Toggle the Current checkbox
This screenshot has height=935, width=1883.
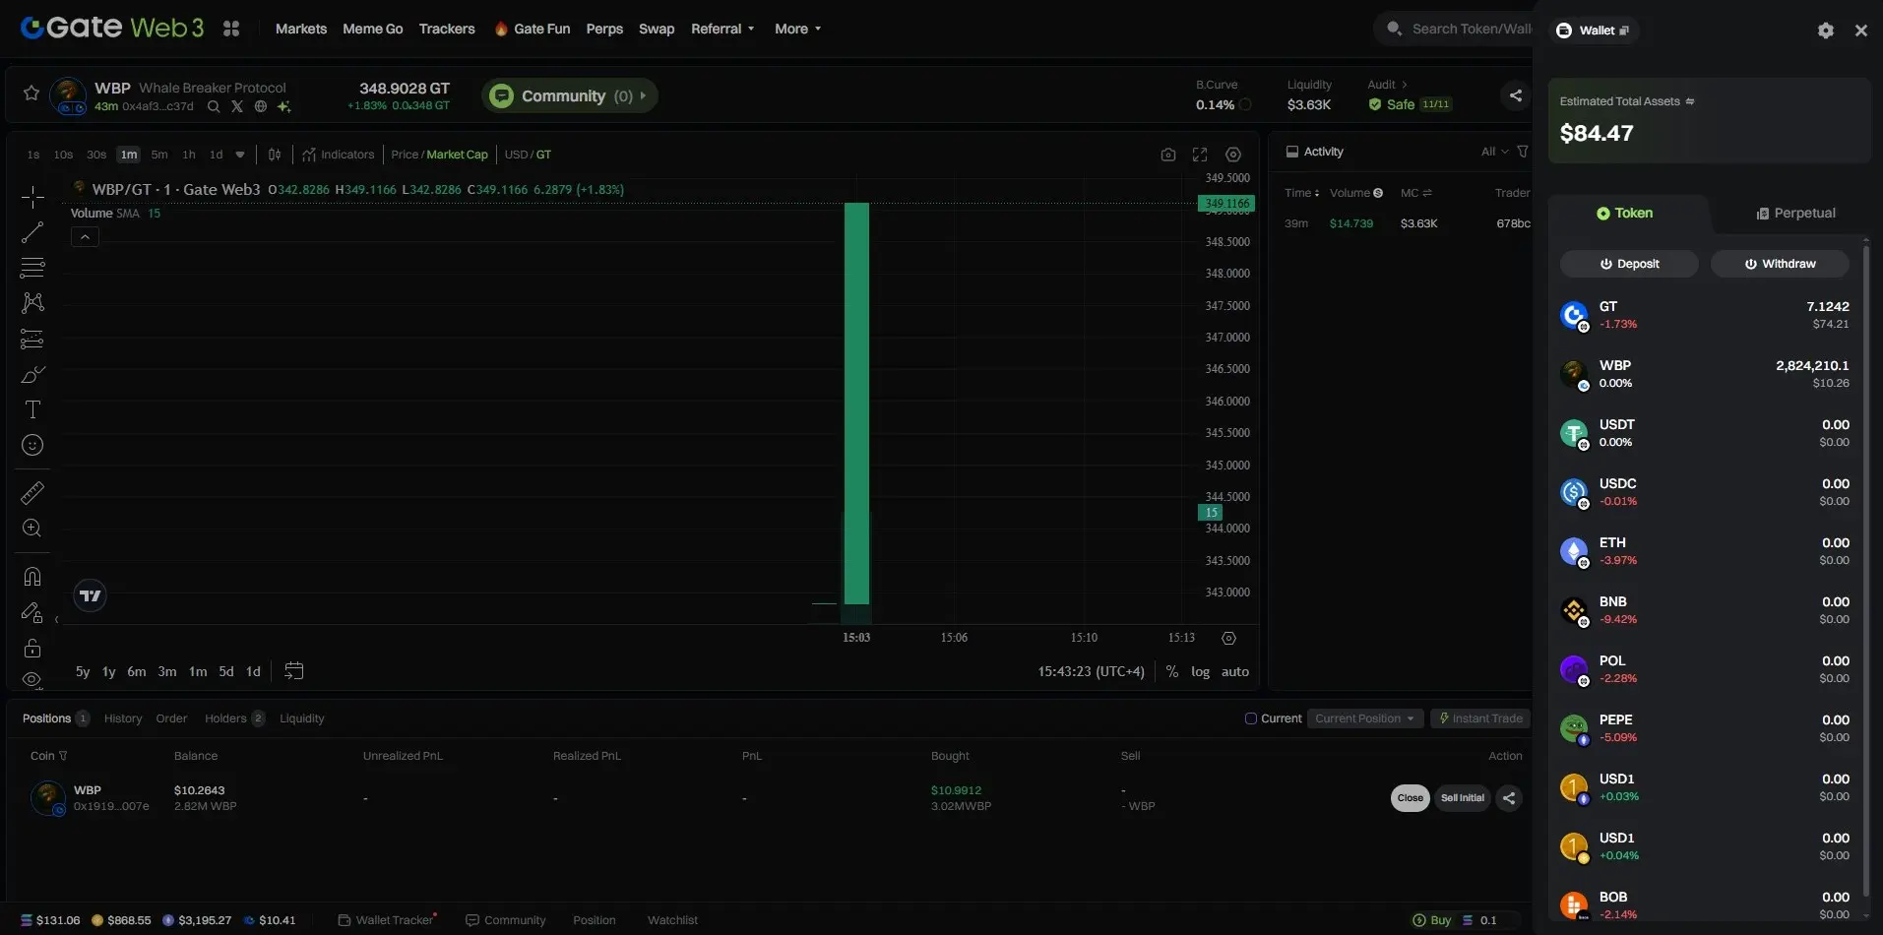point(1251,718)
